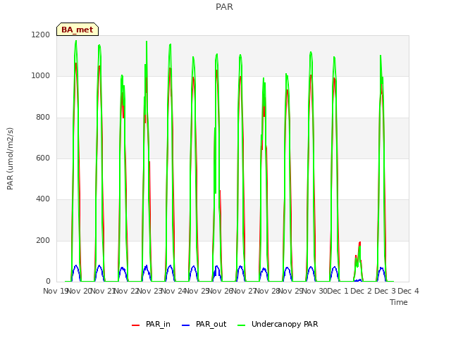This screenshot has height=338, width=451.
Task: Click the 0 y-axis tick label
Action: coord(48,281)
